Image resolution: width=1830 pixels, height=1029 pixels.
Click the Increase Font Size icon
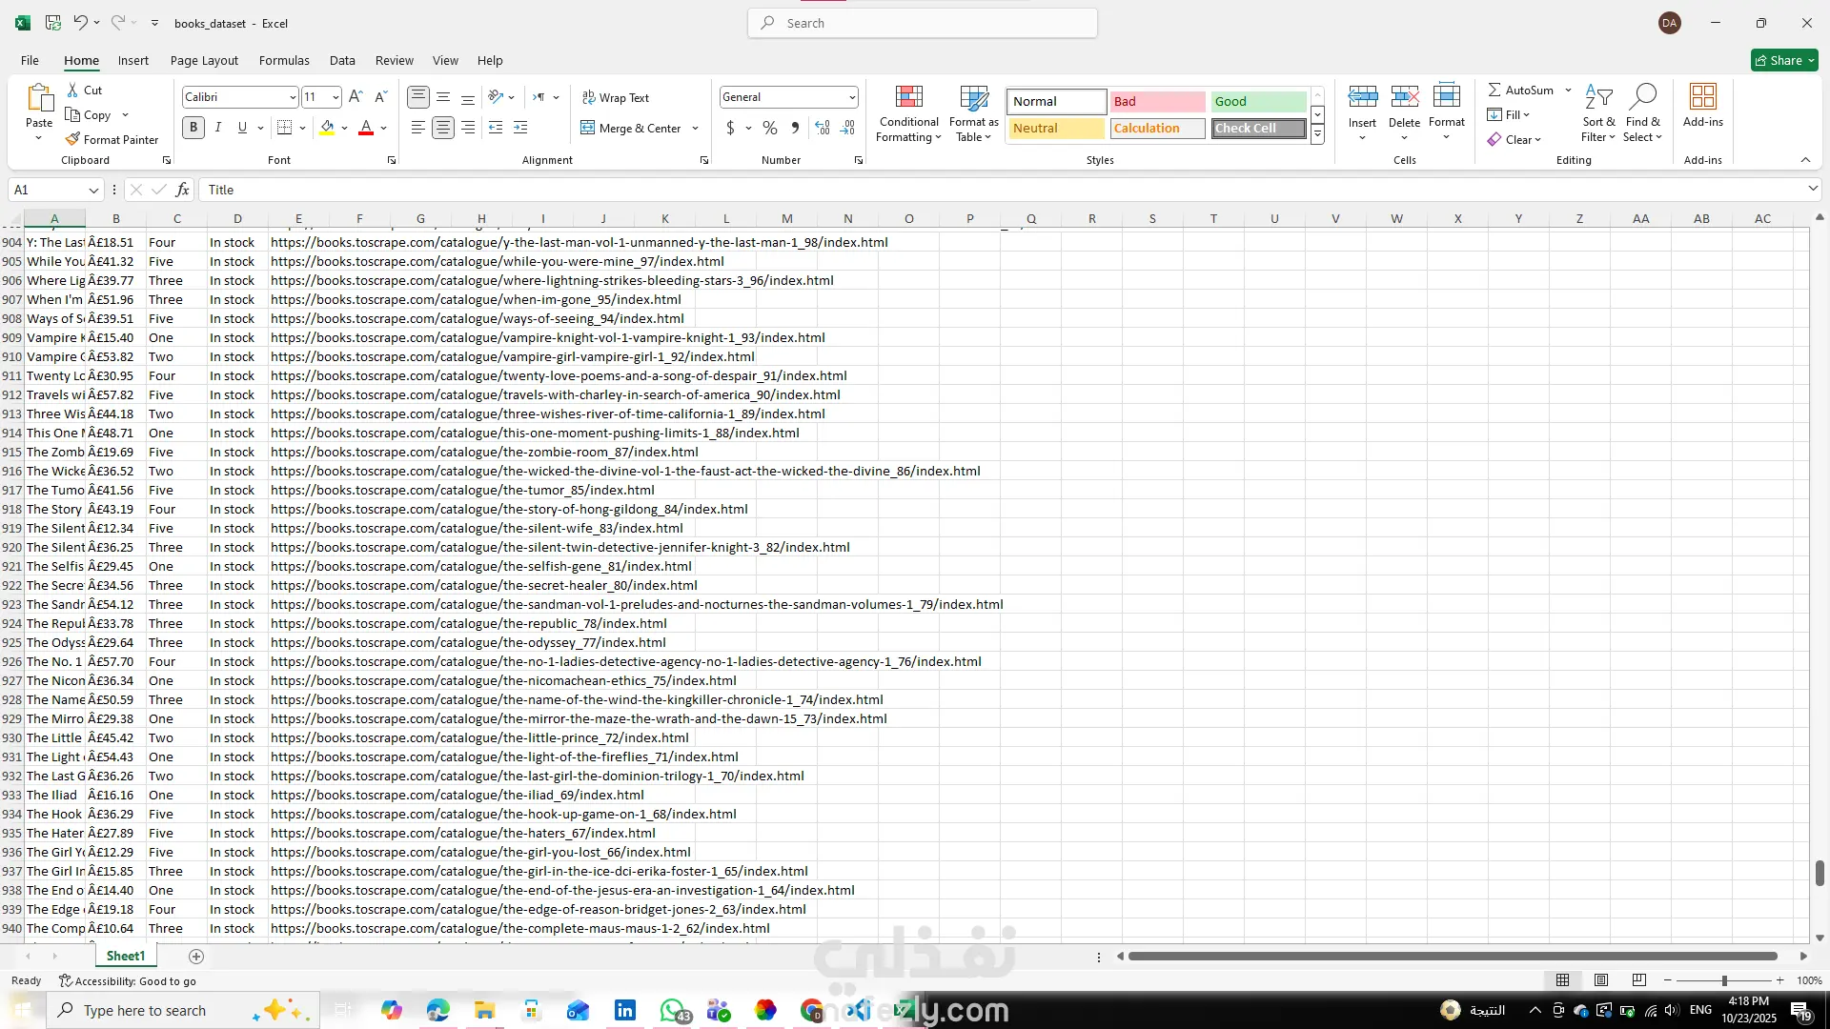356,97
